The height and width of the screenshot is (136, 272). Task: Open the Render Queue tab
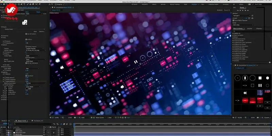click(x=6, y=121)
